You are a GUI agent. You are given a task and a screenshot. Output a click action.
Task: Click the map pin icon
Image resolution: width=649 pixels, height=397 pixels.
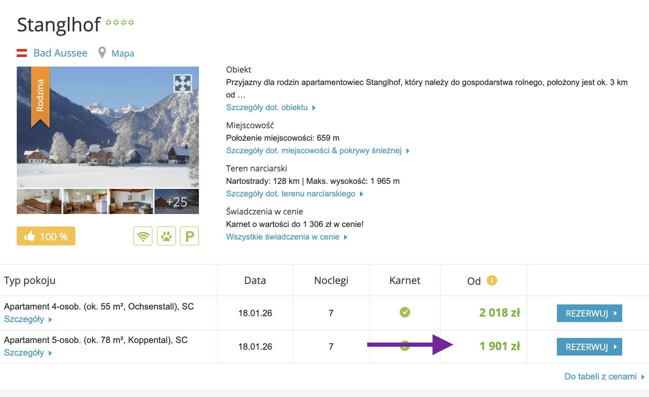pyautogui.click(x=102, y=53)
